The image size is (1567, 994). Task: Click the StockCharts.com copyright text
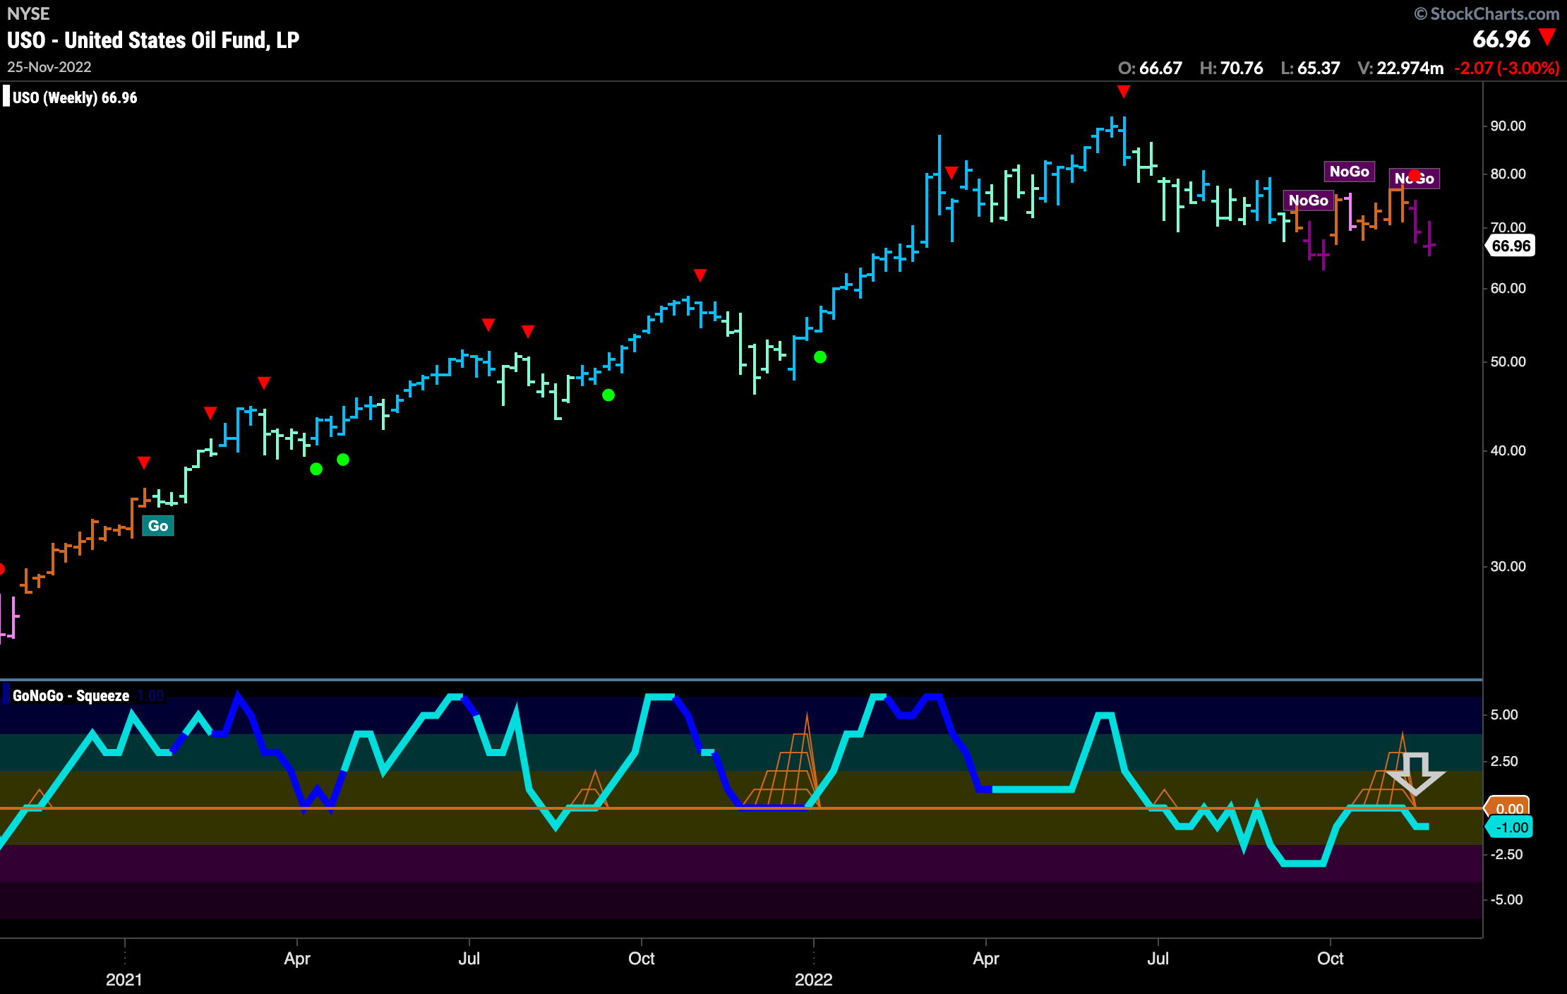[x=1487, y=14]
